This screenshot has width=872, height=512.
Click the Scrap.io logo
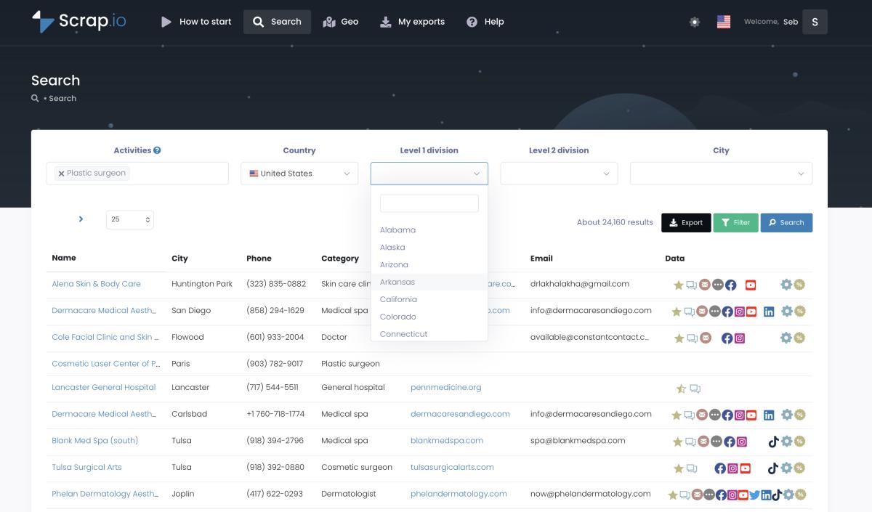point(79,21)
